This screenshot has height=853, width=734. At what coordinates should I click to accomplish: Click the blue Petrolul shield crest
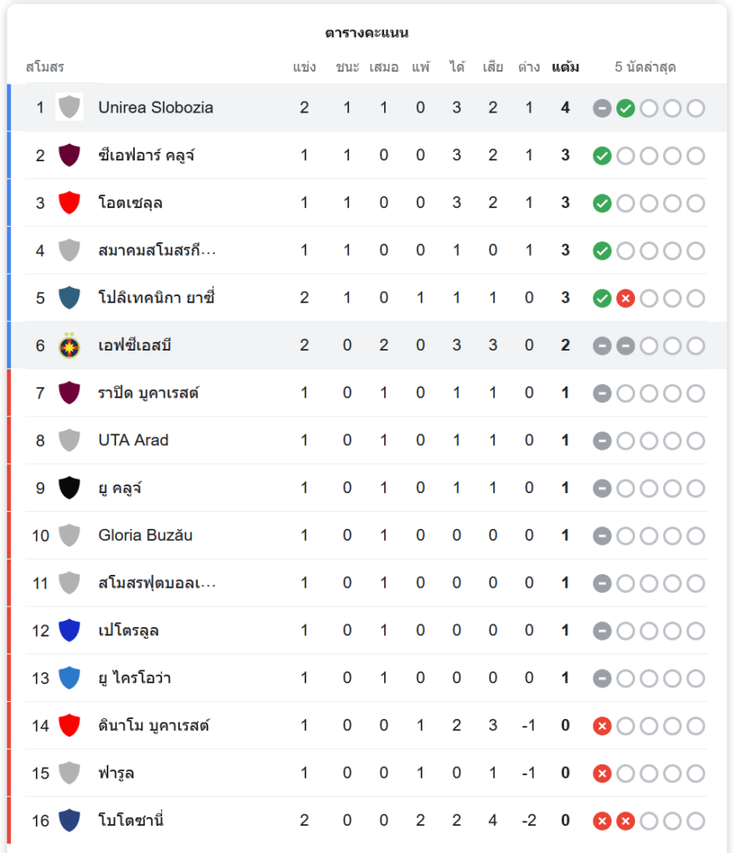pos(69,630)
